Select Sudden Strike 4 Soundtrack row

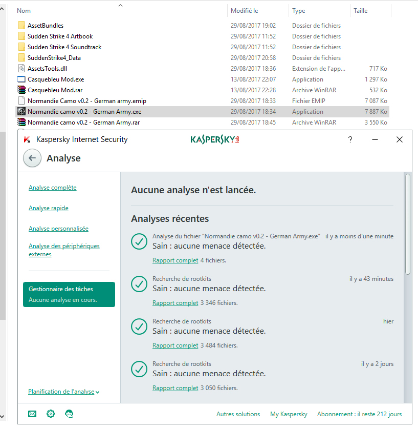coord(202,47)
